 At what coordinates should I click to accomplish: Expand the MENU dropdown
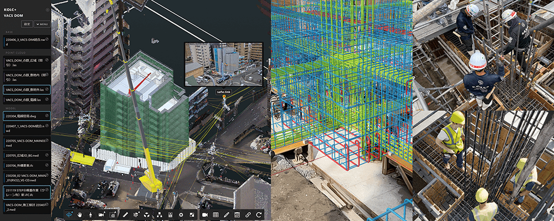(42, 24)
